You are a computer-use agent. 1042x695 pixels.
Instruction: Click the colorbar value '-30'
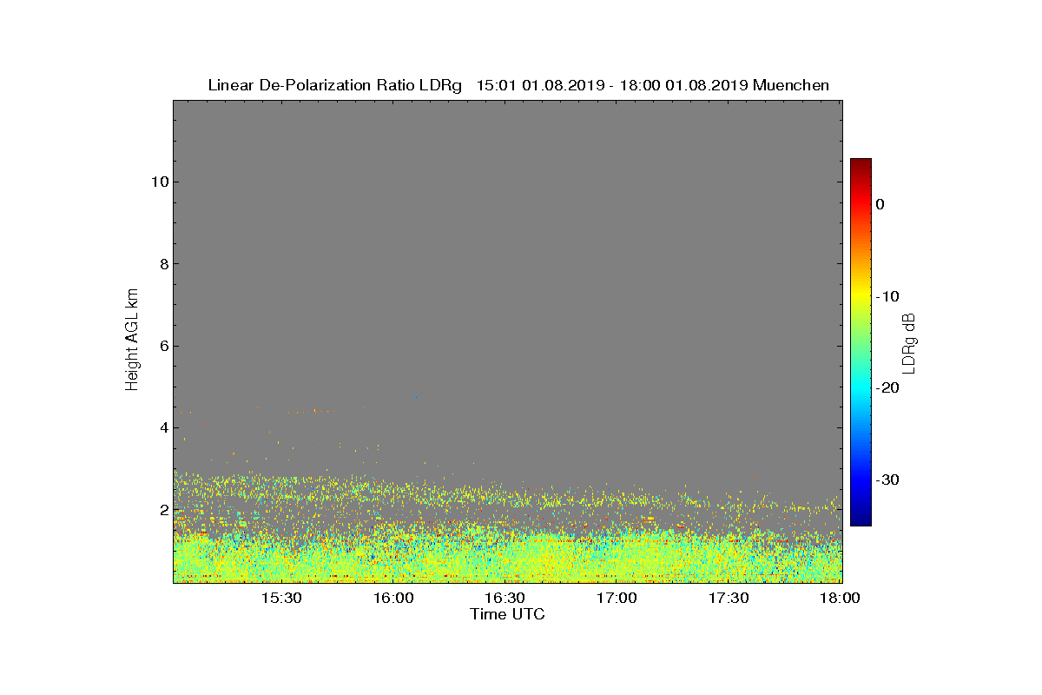coord(887,480)
